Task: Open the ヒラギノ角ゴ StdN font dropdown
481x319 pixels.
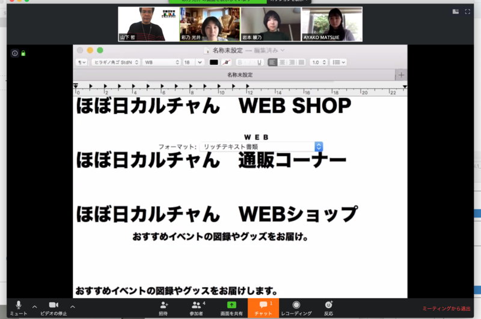Action: click(115, 62)
